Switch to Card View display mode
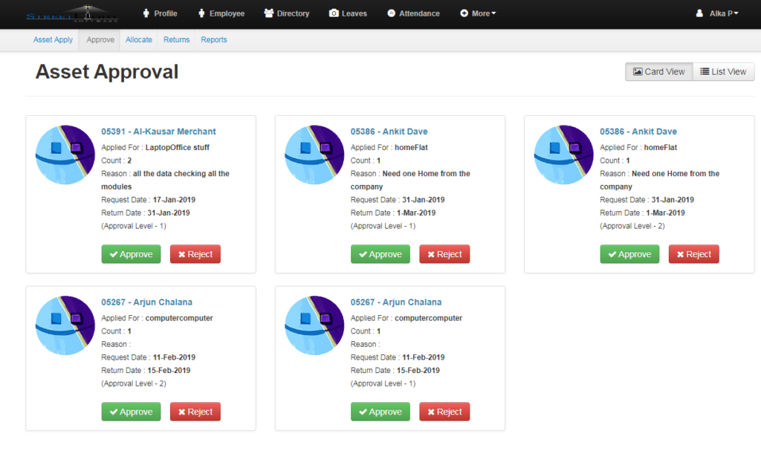761x454 pixels. pyautogui.click(x=658, y=71)
